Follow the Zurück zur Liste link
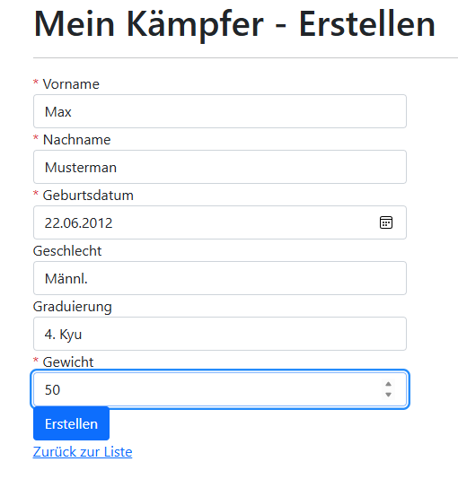Viewport: 458px width, 479px height. [x=83, y=452]
